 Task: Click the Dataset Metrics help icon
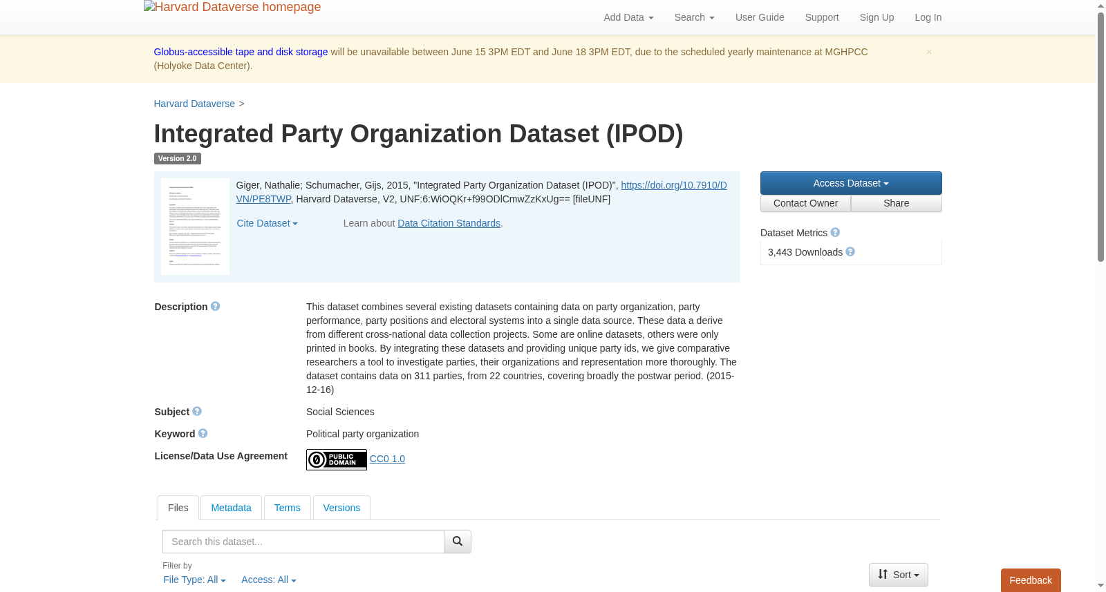click(835, 232)
